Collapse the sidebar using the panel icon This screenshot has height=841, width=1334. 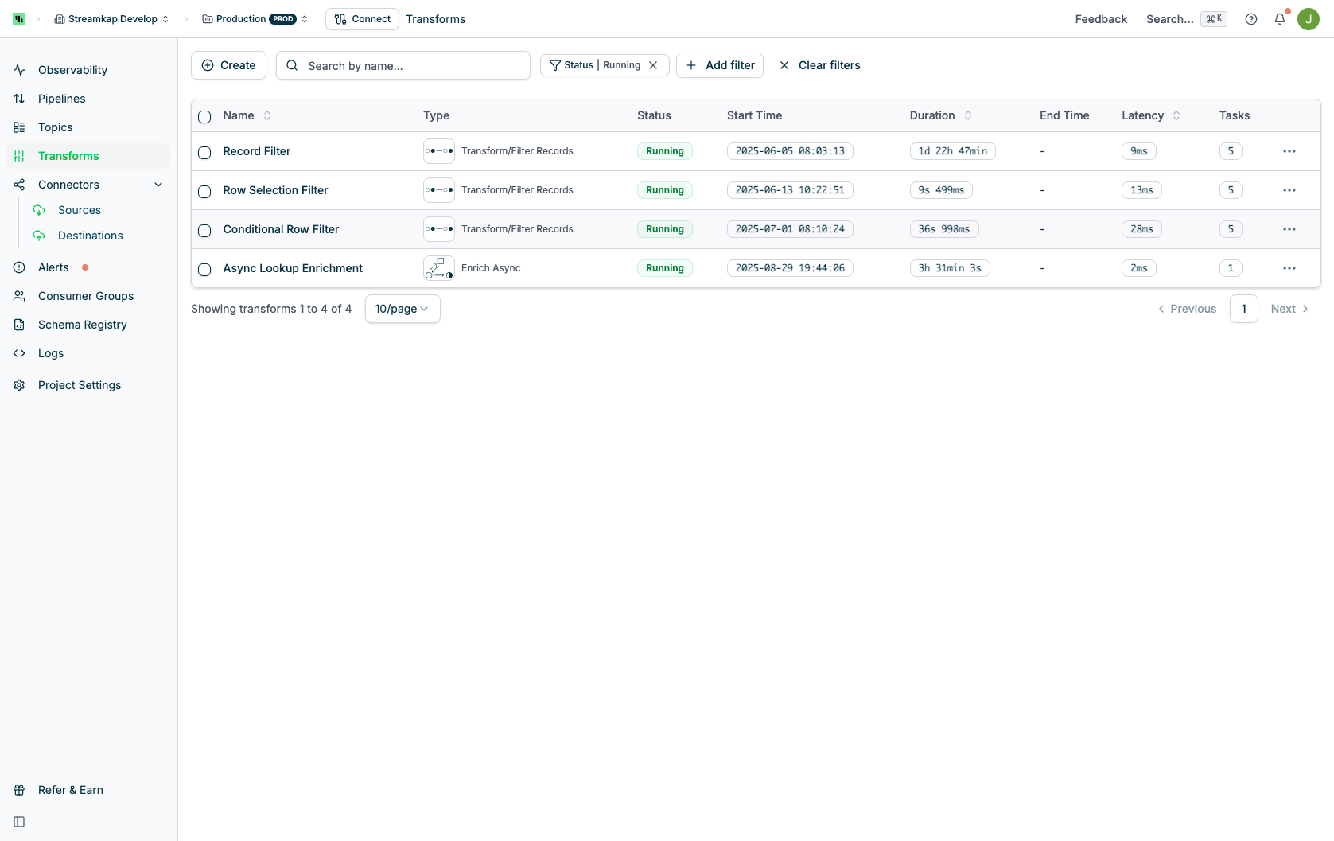[19, 822]
